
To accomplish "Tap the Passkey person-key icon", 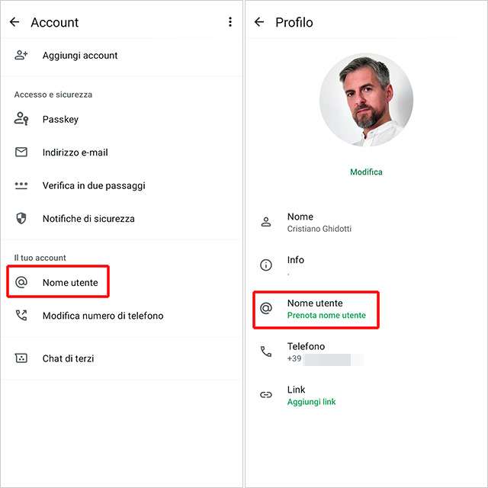I will point(21,119).
